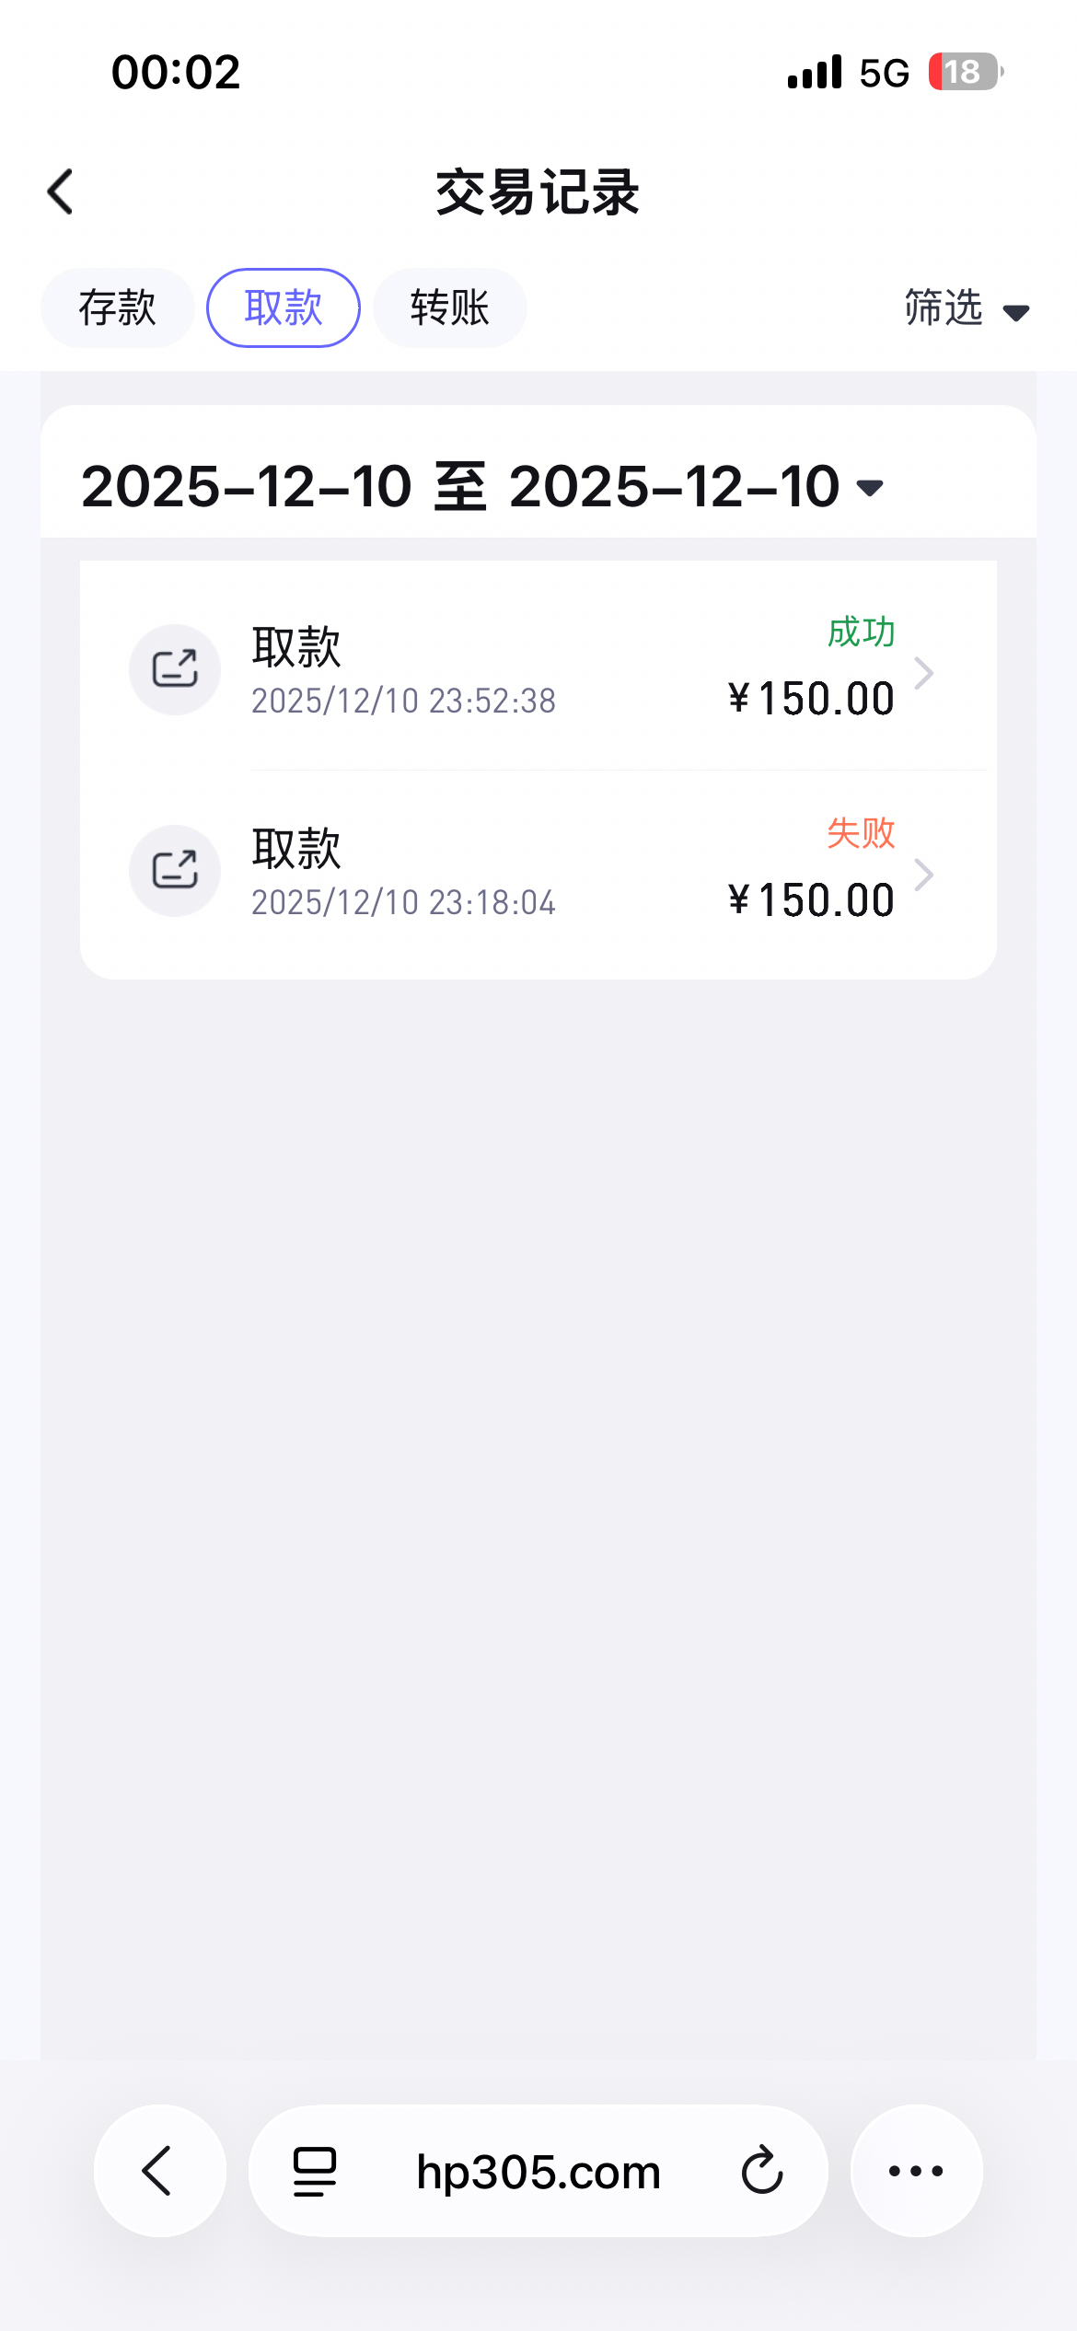Switch to the 转账 transfer tab

(x=449, y=307)
